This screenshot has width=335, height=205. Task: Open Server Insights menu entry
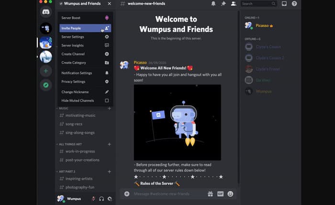click(x=85, y=46)
